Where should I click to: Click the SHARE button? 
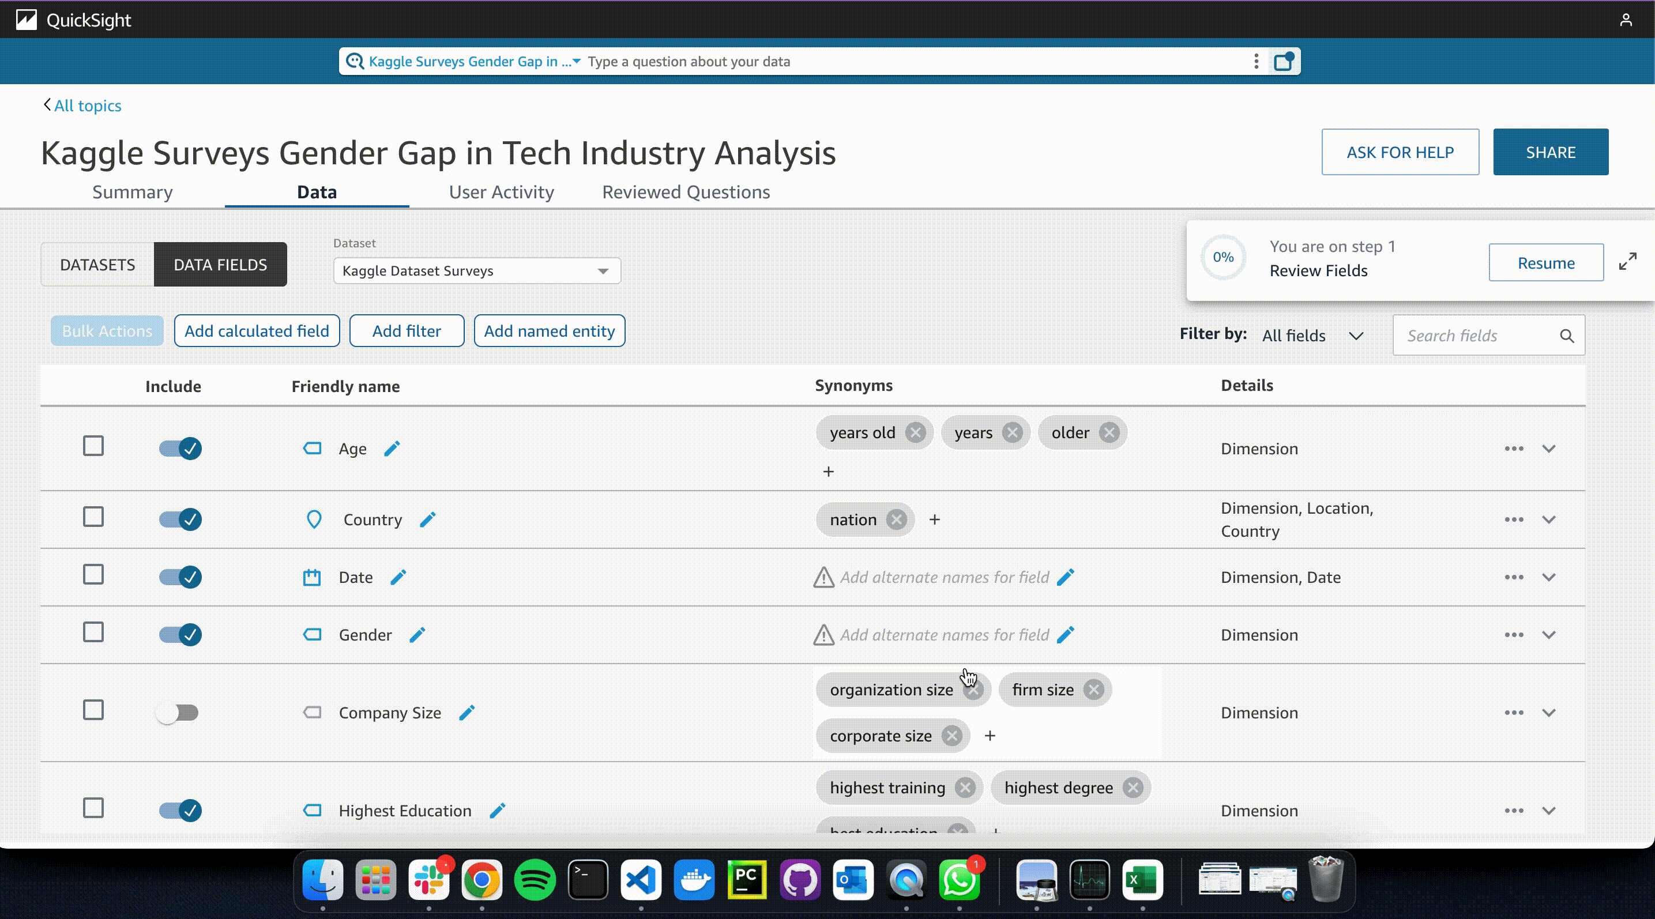click(1550, 152)
